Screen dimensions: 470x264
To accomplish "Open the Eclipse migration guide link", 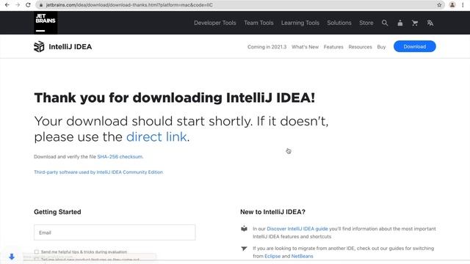I will 272,256.
